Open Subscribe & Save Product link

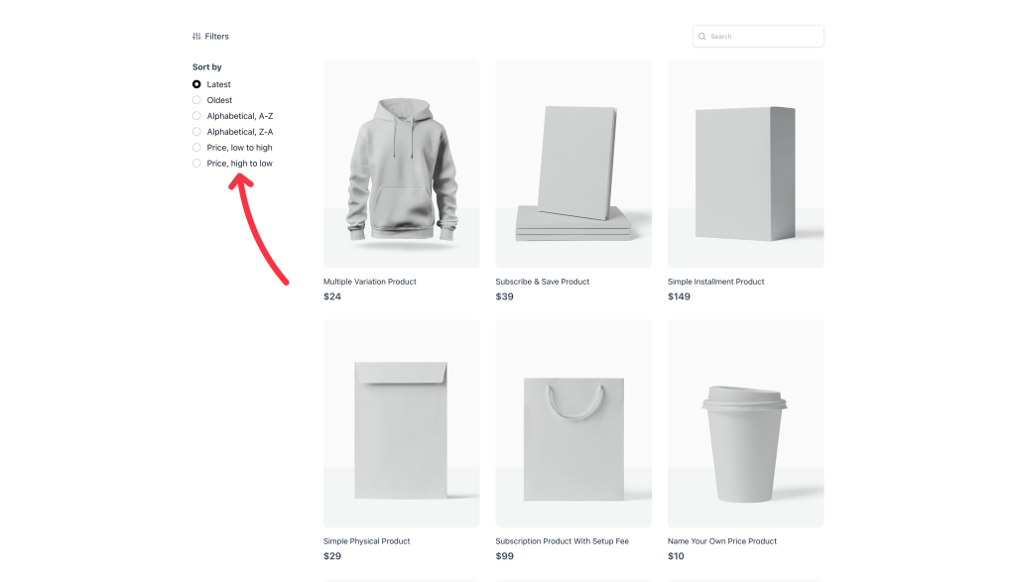543,282
